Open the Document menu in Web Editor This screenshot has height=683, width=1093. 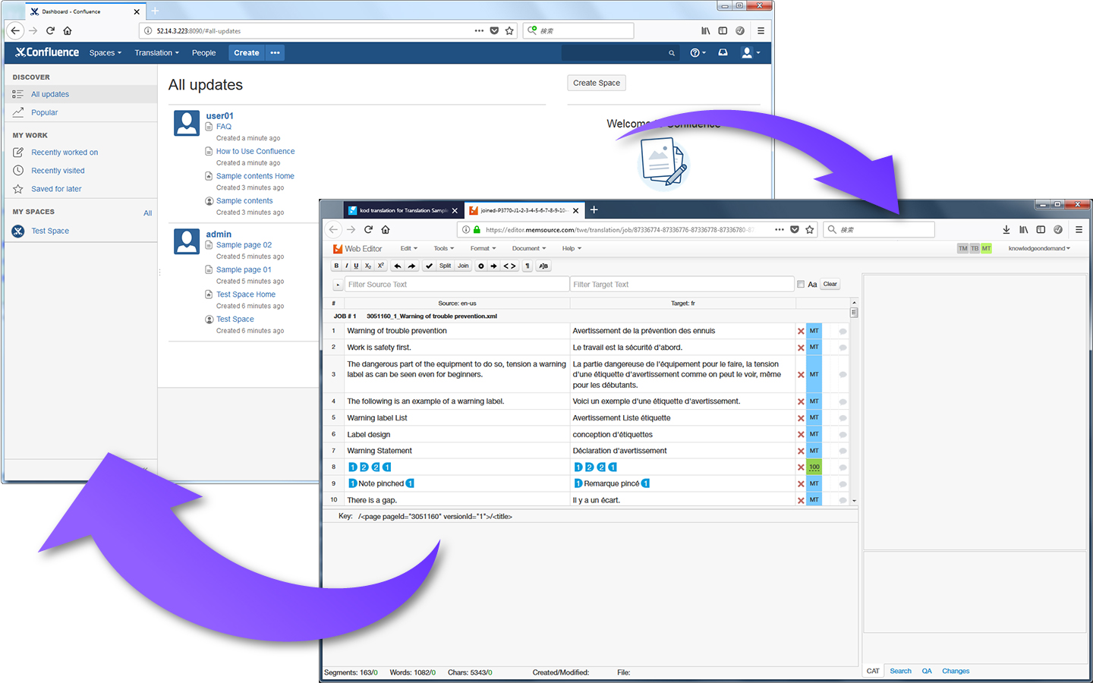pyautogui.click(x=528, y=248)
